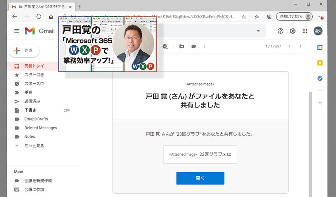Viewport: 336px width, 197px height.
Task: Open the browser settings and more menu
Action: (x=320, y=17)
